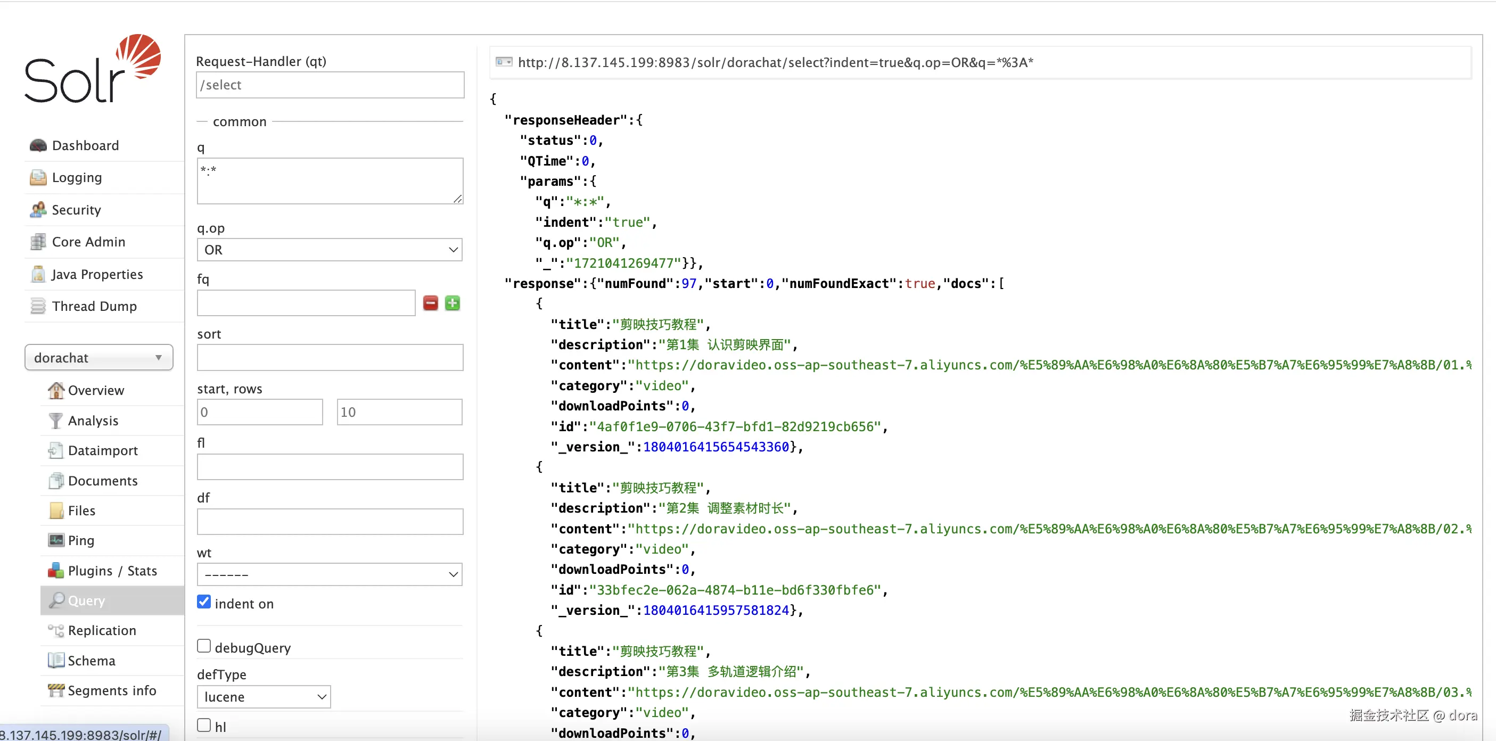Enable the debugQuery checkbox
Viewport: 1496px width, 741px height.
click(x=204, y=646)
